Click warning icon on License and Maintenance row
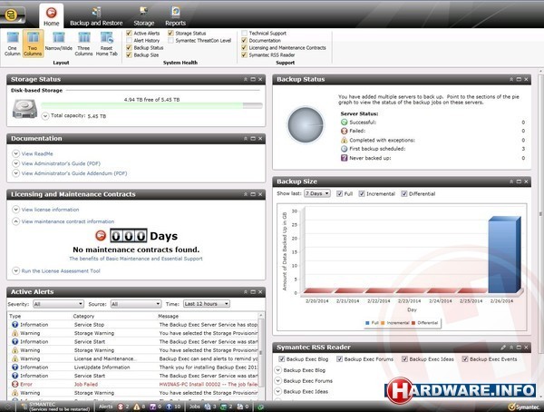 tap(15, 358)
